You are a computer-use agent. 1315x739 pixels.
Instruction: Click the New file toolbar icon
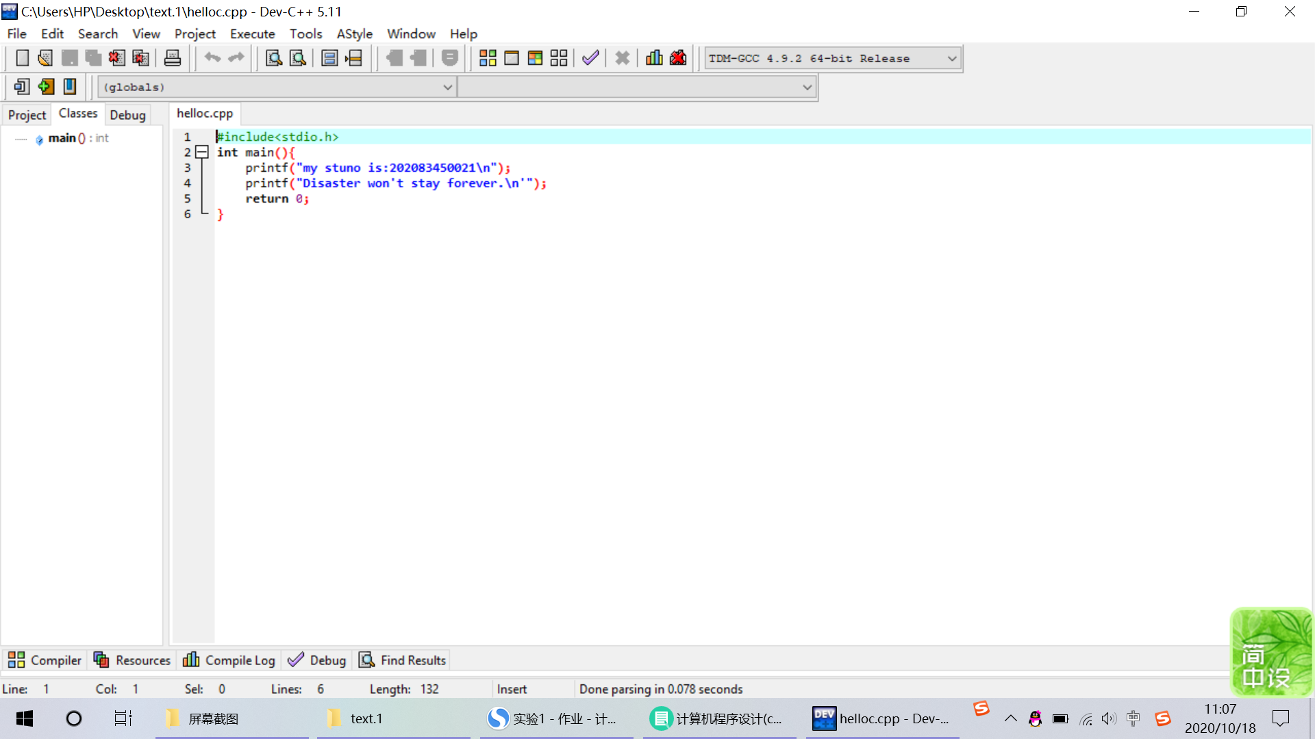(x=22, y=58)
